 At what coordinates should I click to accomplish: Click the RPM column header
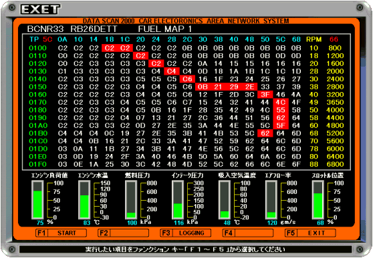[314, 39]
